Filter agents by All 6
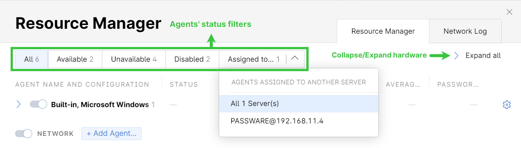 (x=31, y=59)
